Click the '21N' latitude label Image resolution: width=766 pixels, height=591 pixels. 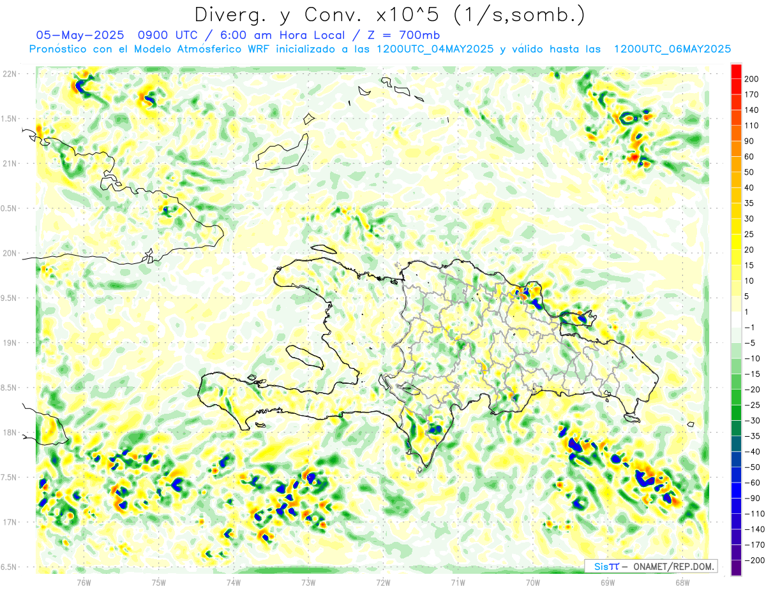pos(10,163)
